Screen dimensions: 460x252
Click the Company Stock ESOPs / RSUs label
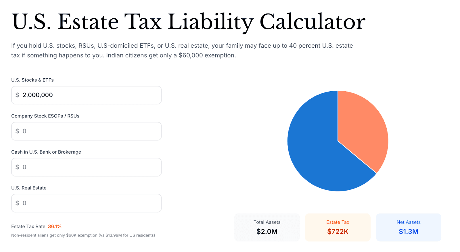45,116
